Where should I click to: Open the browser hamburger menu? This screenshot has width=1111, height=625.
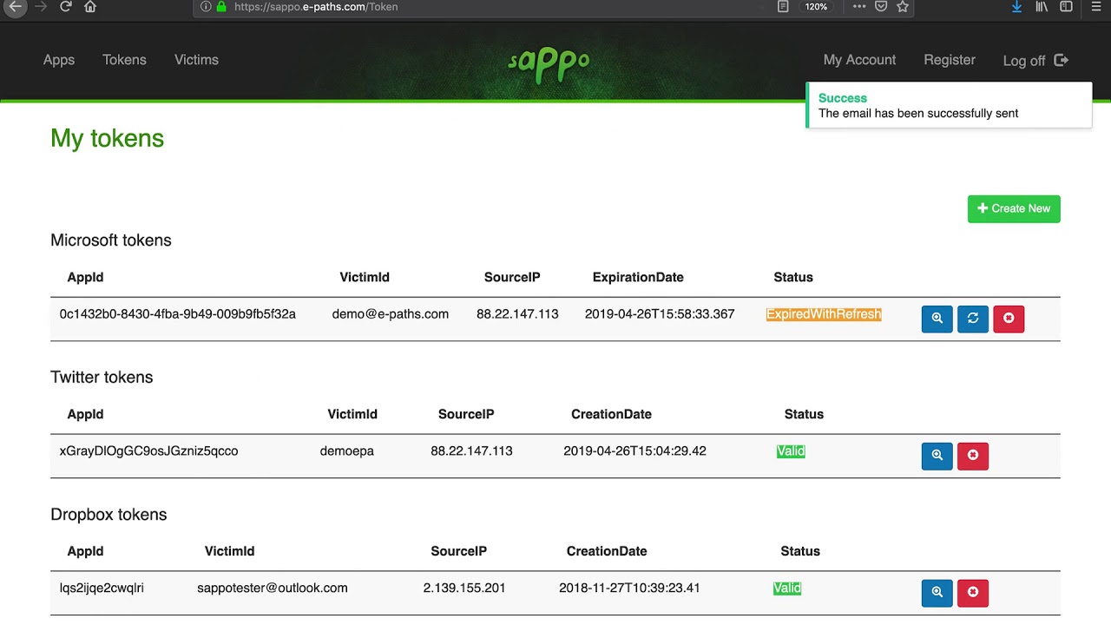(x=1095, y=6)
